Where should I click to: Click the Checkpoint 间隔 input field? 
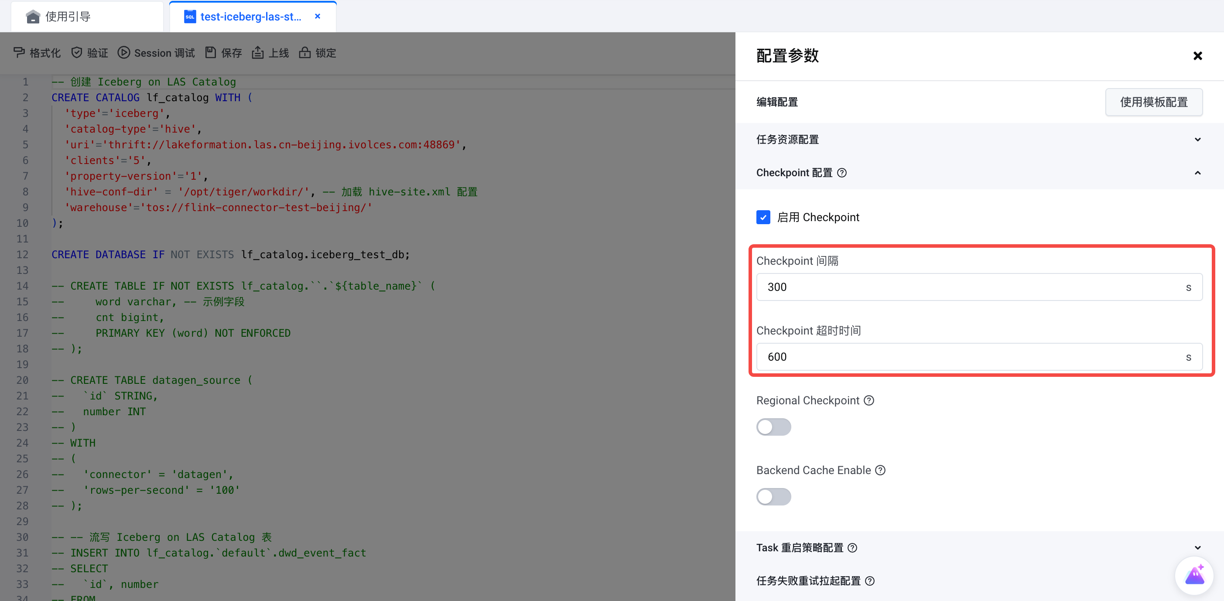[x=969, y=287]
